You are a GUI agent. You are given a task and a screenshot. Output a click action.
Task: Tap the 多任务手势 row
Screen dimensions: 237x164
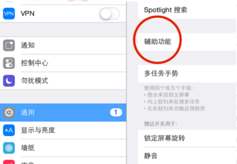(187, 74)
